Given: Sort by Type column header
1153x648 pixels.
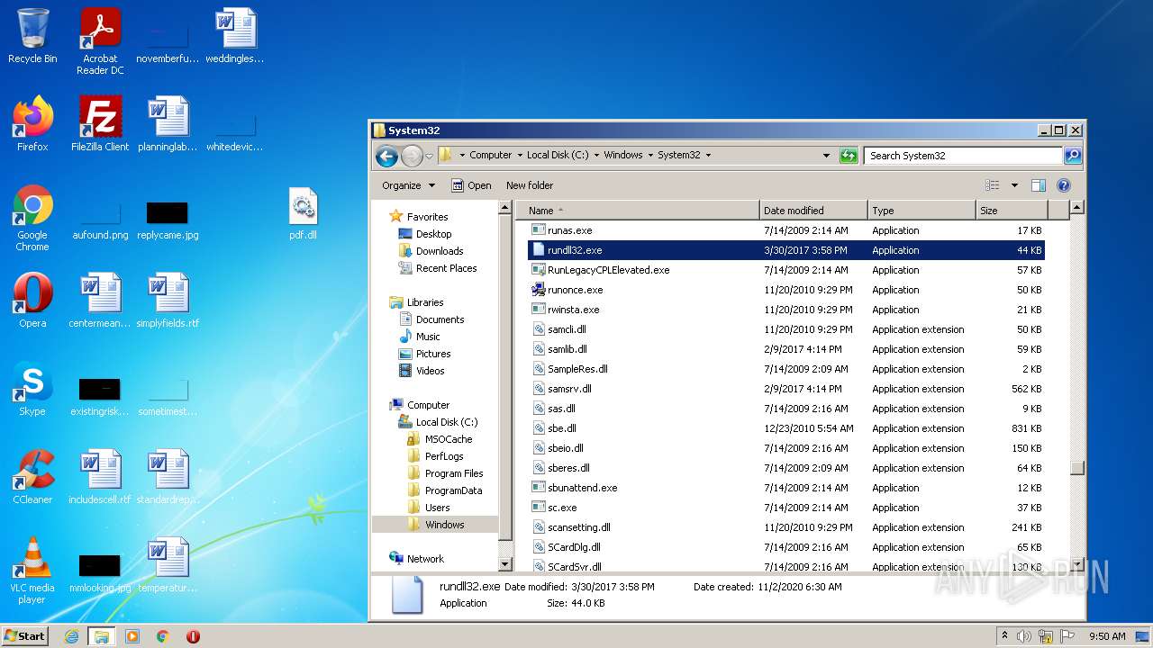Looking at the screenshot, I should click(x=921, y=211).
